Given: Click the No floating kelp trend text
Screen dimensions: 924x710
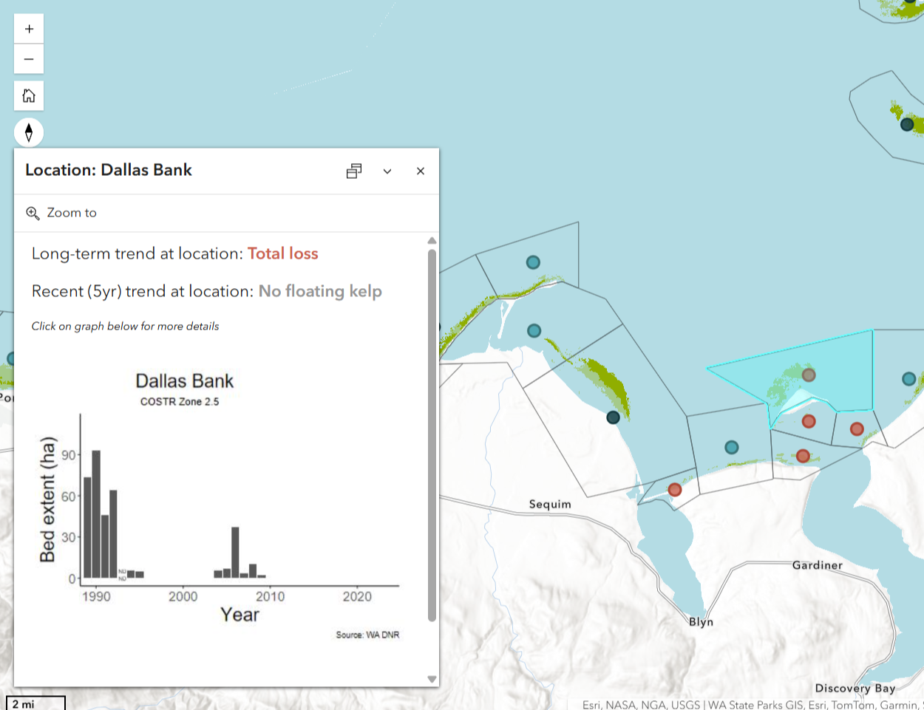Looking at the screenshot, I should pyautogui.click(x=320, y=292).
